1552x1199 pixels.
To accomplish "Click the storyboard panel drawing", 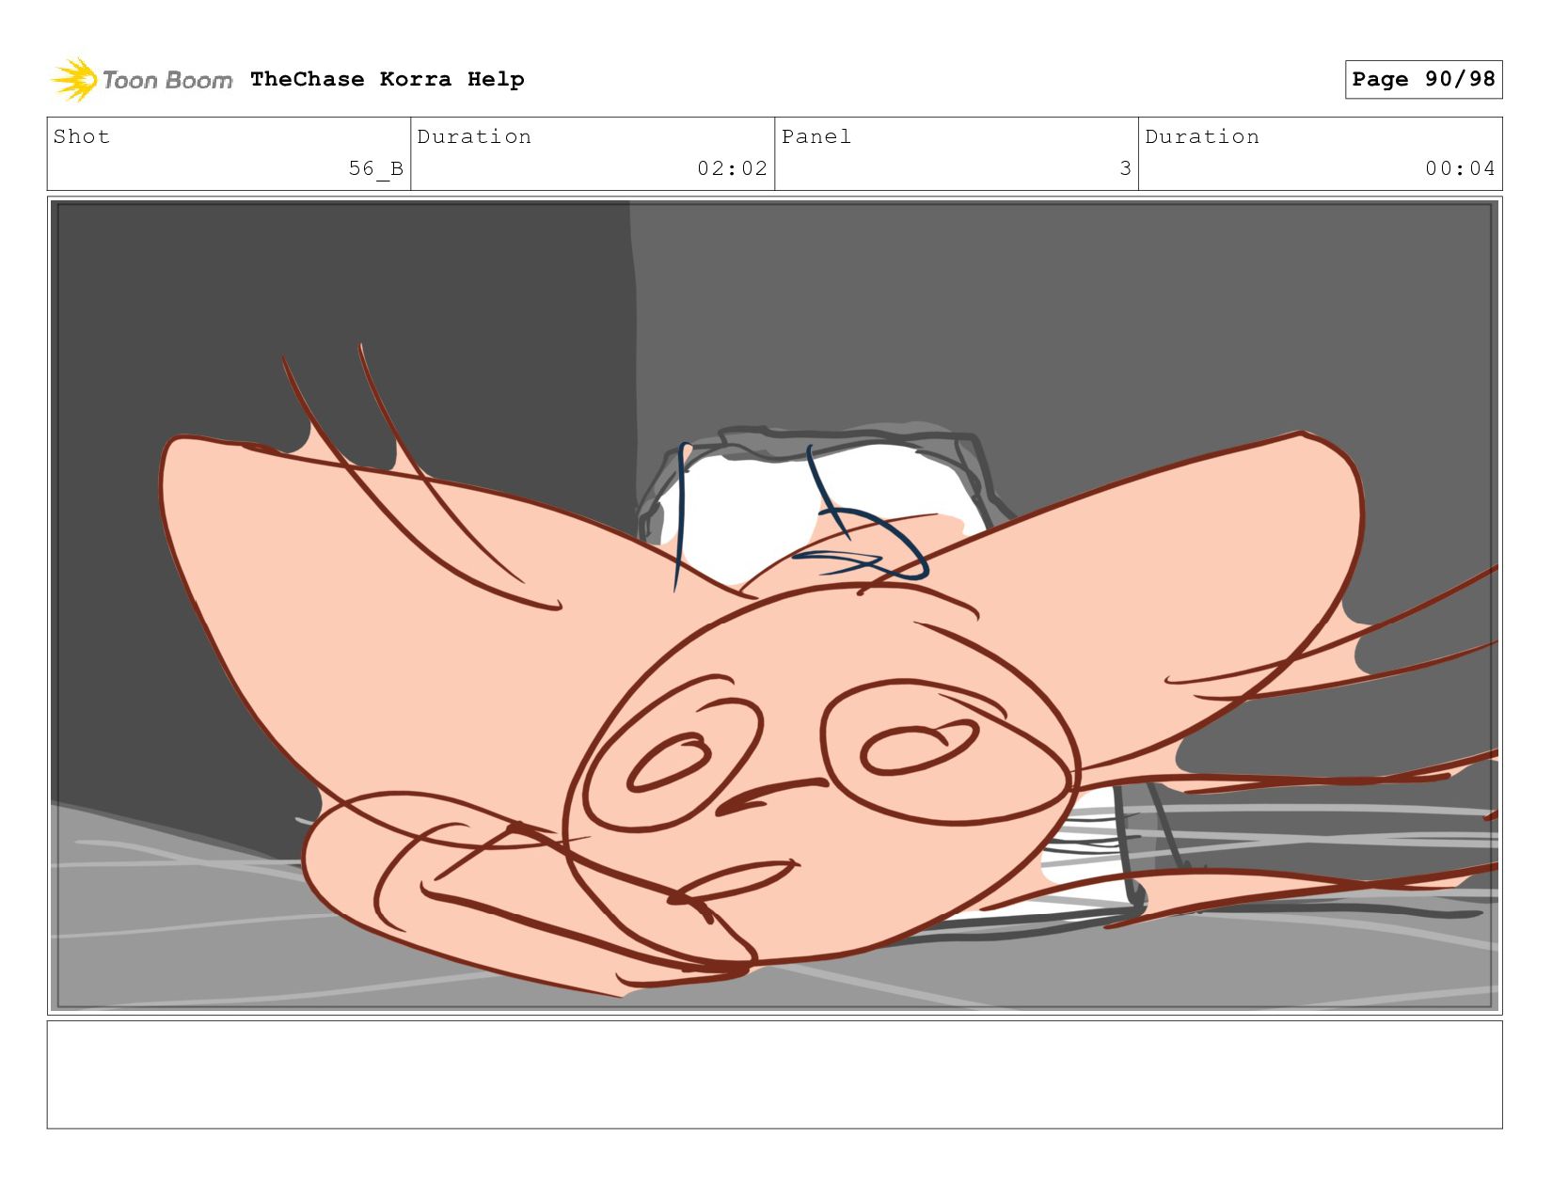I will (x=774, y=606).
